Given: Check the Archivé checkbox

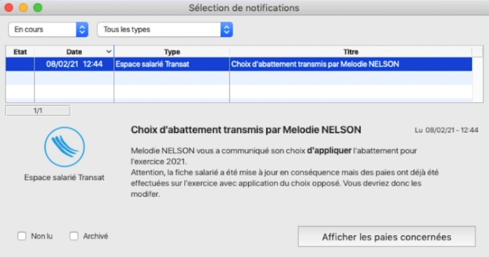Looking at the screenshot, I should 74,236.
